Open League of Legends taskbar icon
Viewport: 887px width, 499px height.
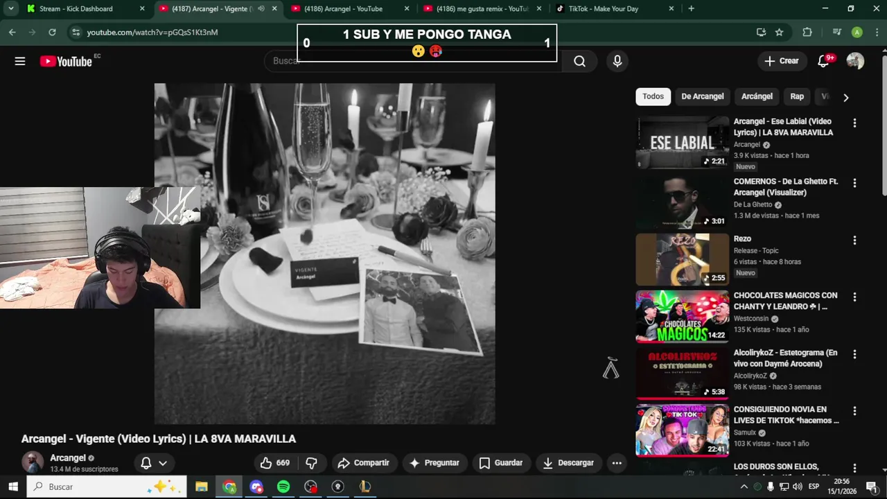pos(365,487)
